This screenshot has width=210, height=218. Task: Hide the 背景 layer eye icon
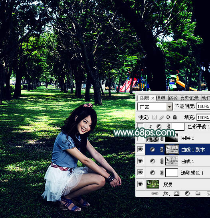point(140,184)
